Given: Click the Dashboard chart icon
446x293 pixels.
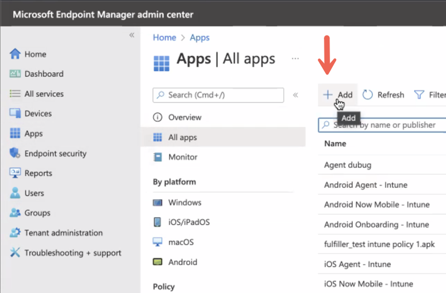Looking at the screenshot, I should point(15,74).
